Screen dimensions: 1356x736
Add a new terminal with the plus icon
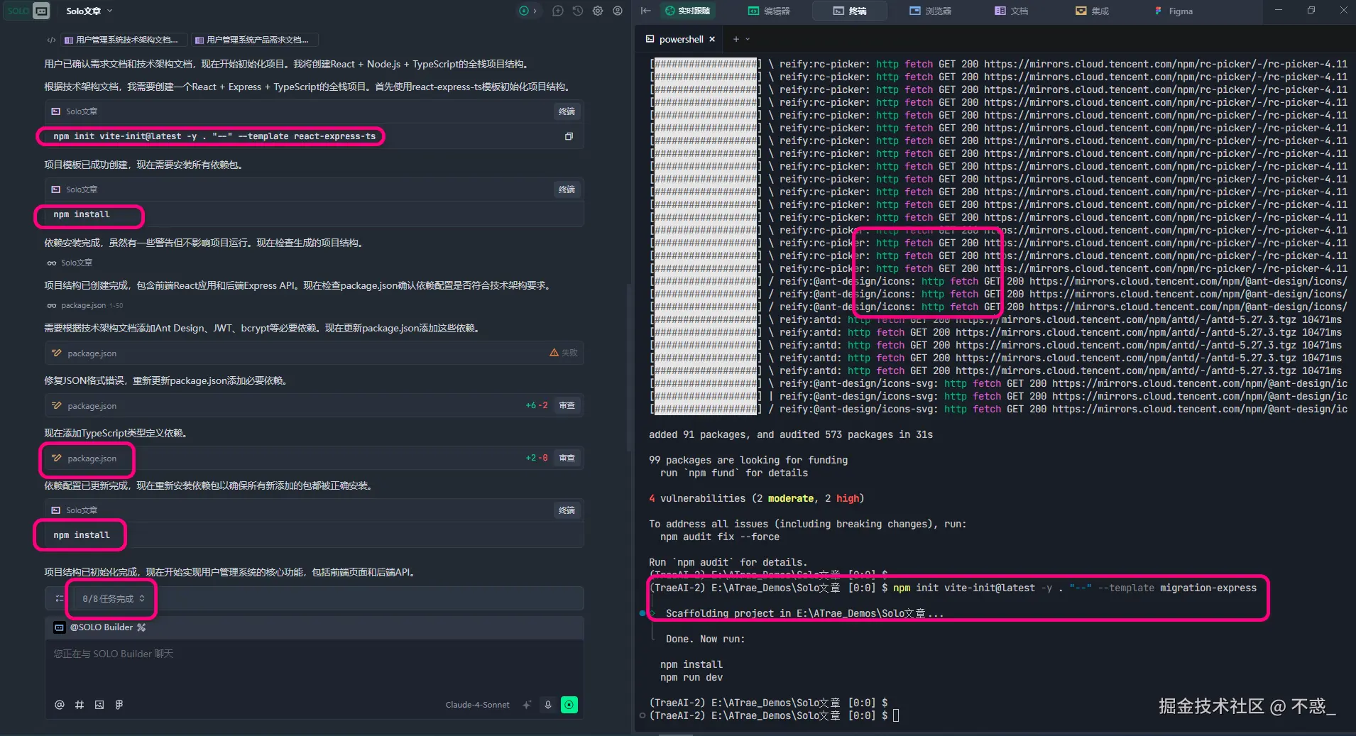click(736, 39)
